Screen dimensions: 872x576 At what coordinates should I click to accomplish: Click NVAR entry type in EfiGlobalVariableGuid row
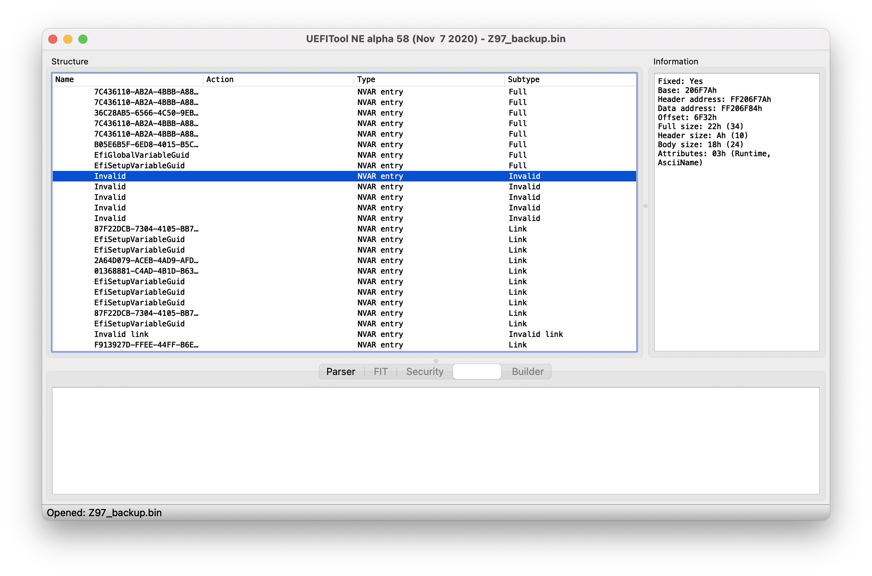(x=380, y=155)
